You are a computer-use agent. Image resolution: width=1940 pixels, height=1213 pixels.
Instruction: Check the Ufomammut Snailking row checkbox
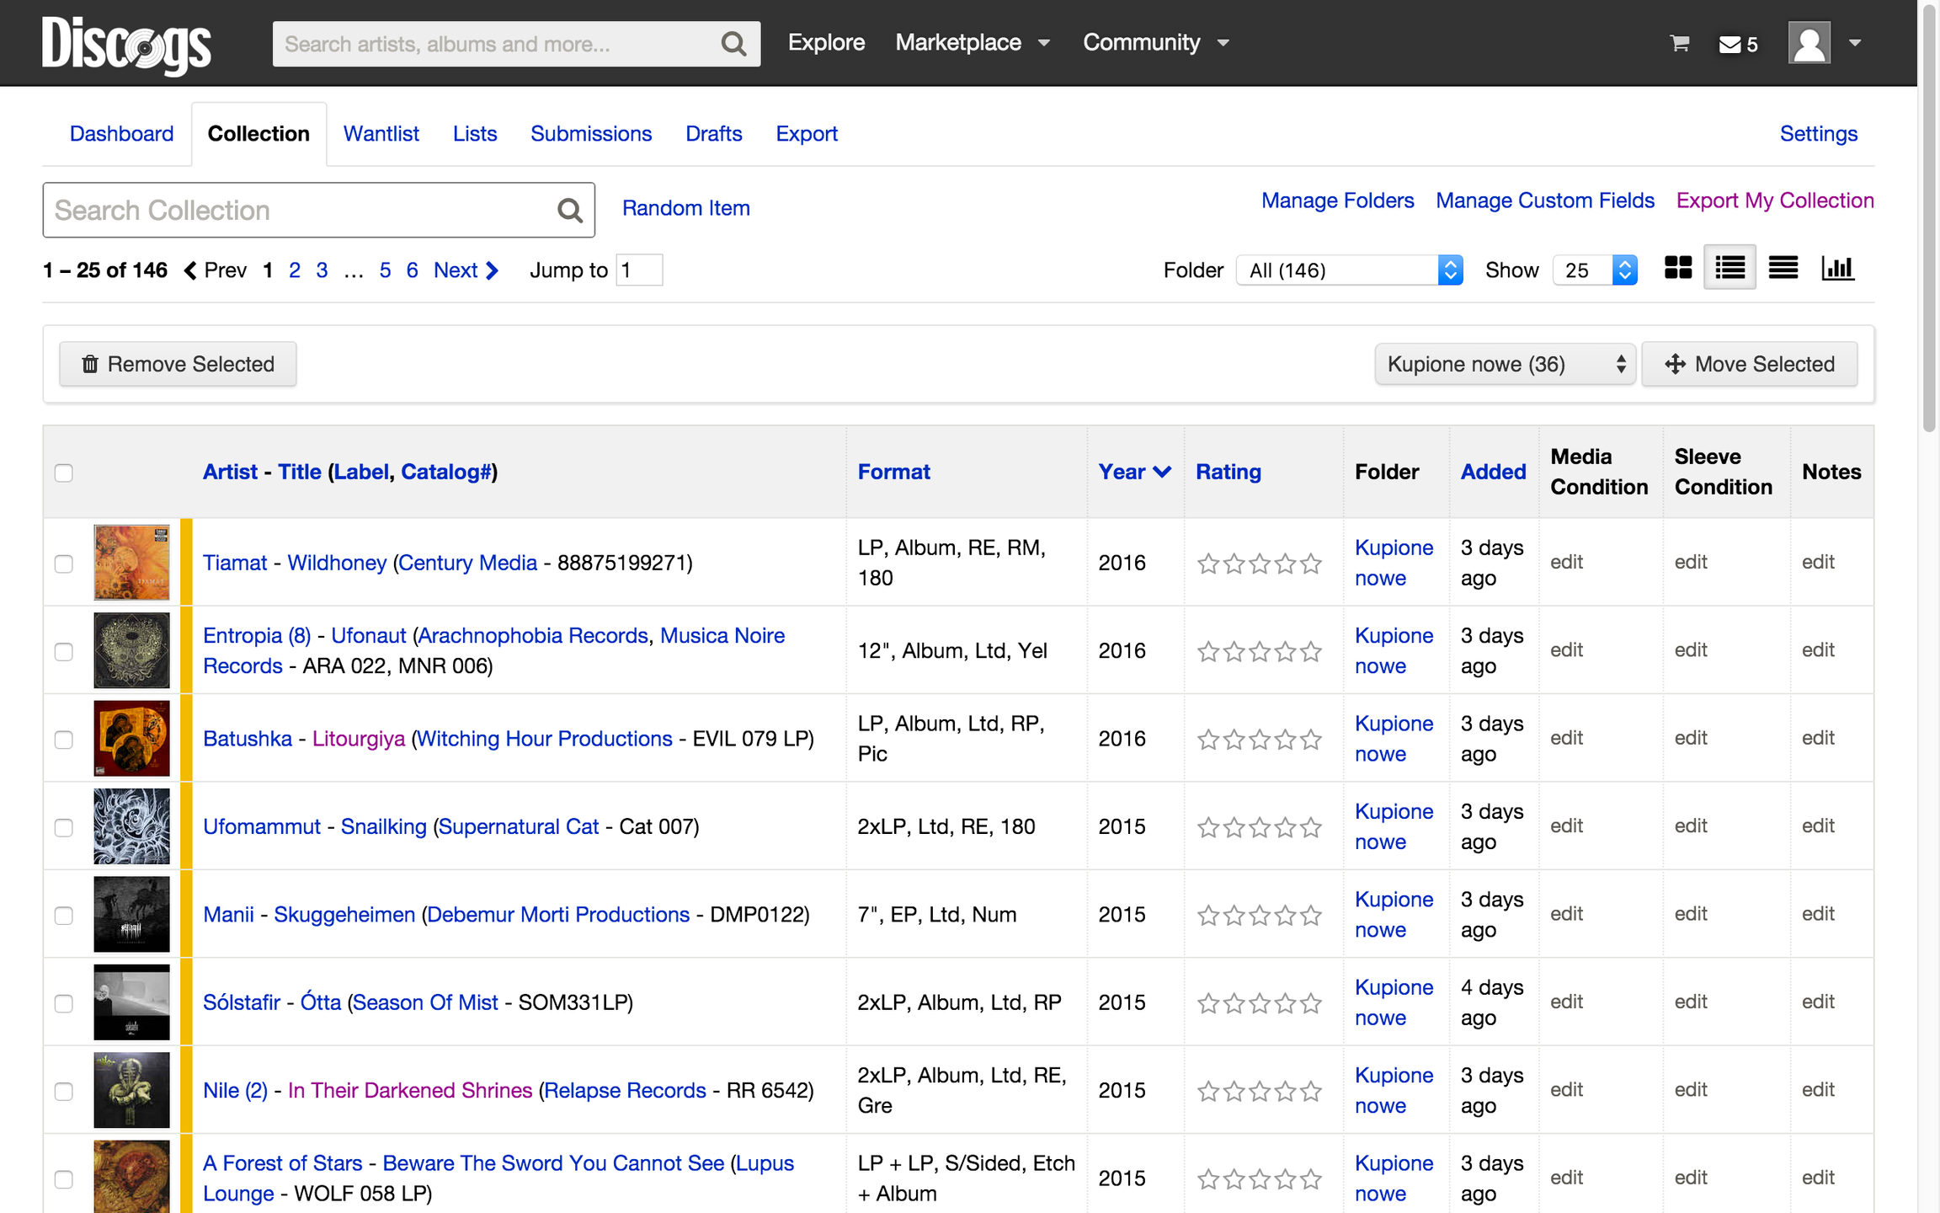64,828
